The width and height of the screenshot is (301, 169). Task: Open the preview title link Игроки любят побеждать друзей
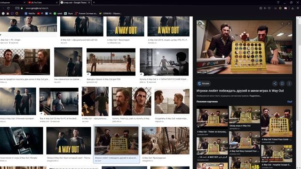[240, 91]
